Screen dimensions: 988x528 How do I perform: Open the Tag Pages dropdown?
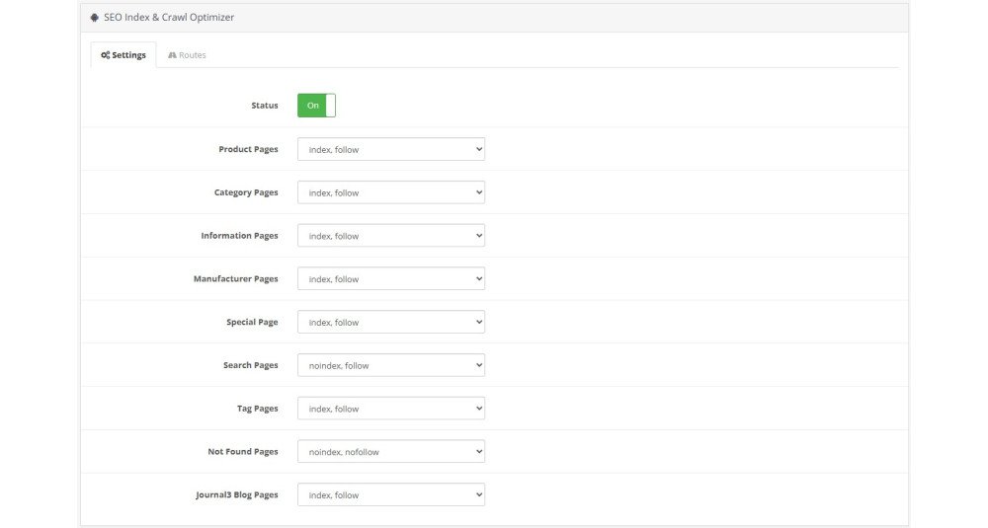tap(390, 409)
